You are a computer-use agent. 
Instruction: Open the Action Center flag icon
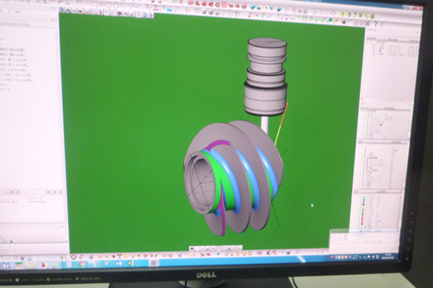coord(369,256)
